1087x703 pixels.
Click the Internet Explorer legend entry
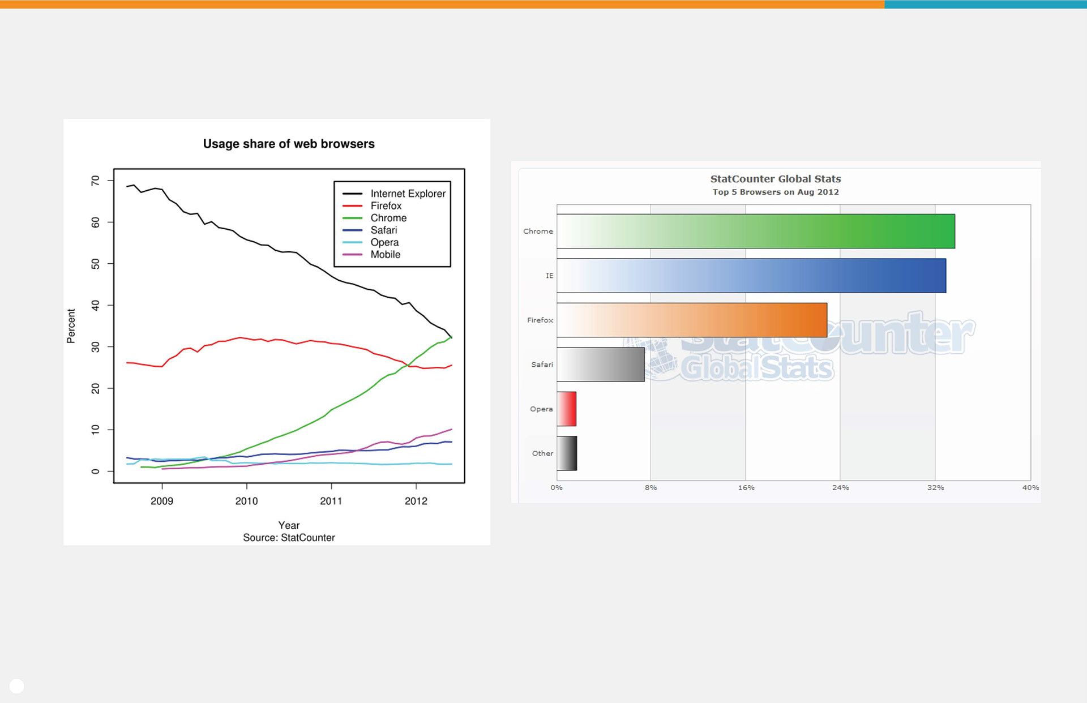point(408,194)
